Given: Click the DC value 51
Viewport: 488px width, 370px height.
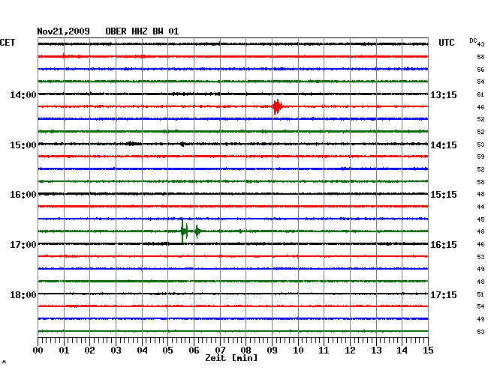Looking at the screenshot, I should [x=480, y=294].
